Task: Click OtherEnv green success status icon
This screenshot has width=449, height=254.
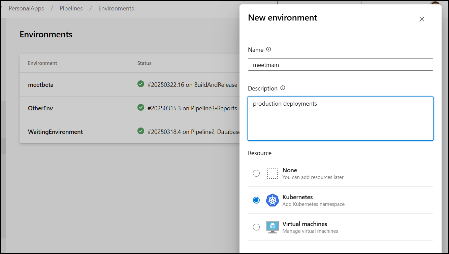Action: click(x=141, y=108)
